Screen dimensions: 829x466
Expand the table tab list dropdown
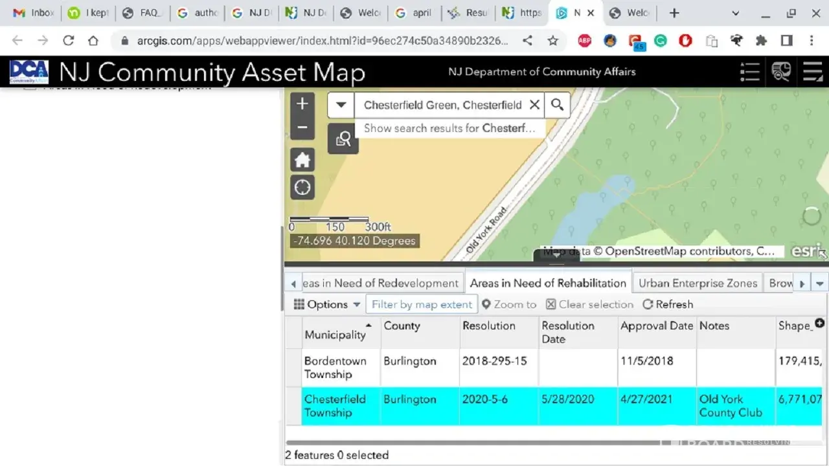coord(820,283)
